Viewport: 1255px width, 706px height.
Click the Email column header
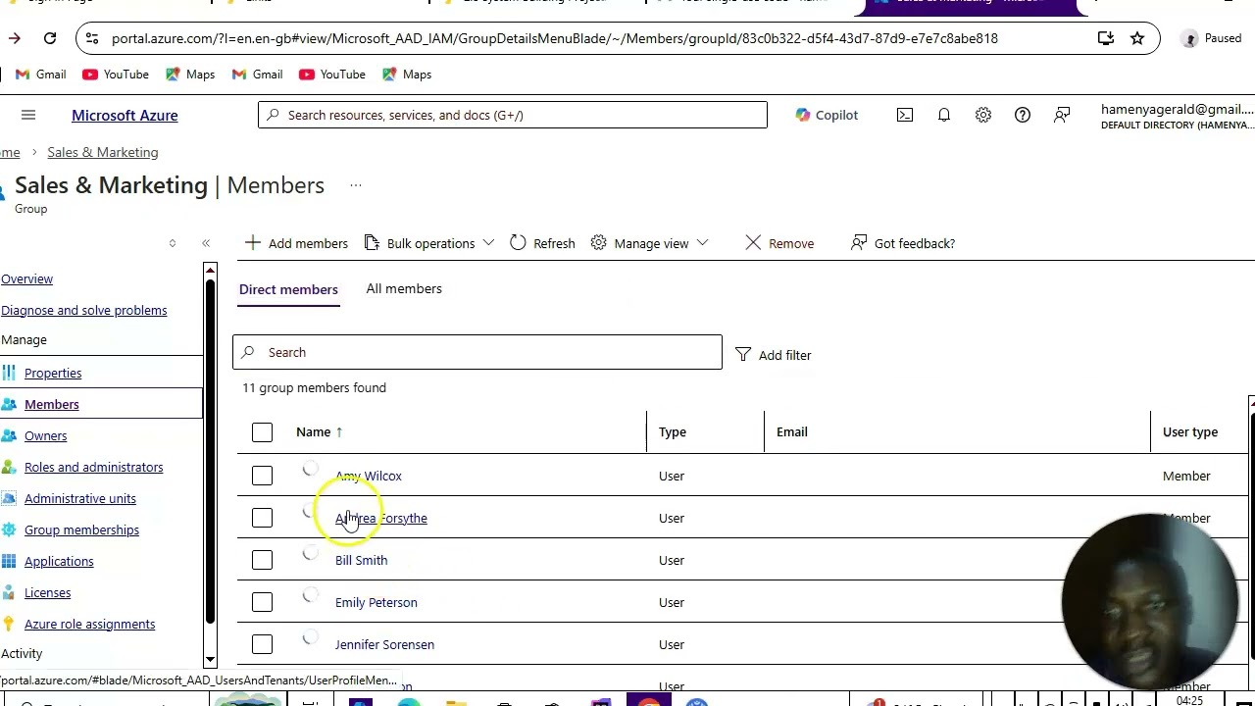pos(792,432)
